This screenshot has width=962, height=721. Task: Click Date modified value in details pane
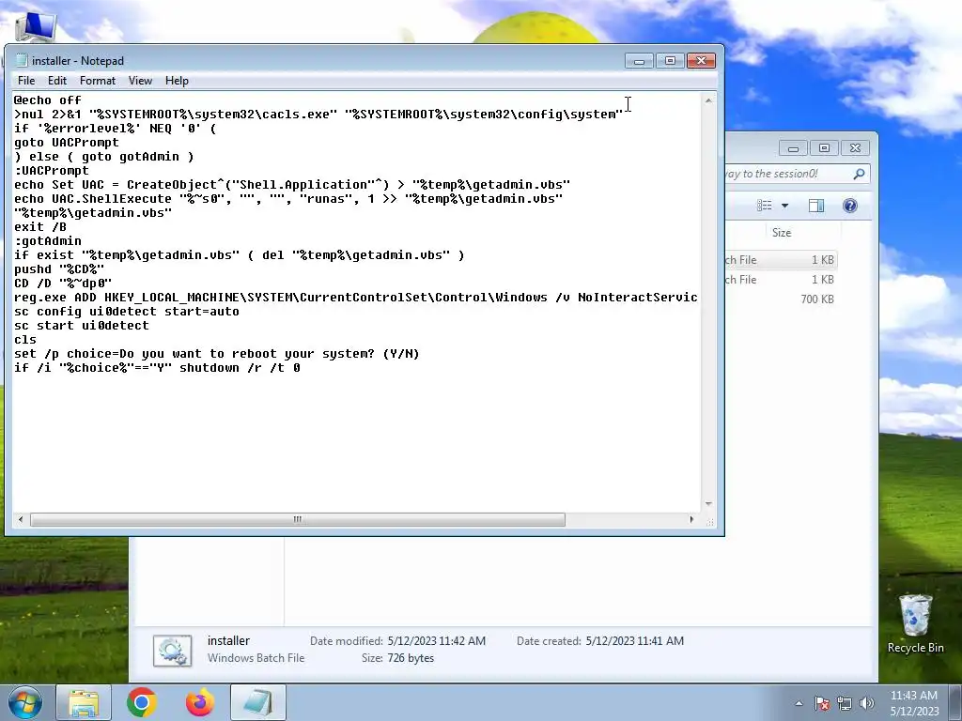click(436, 640)
